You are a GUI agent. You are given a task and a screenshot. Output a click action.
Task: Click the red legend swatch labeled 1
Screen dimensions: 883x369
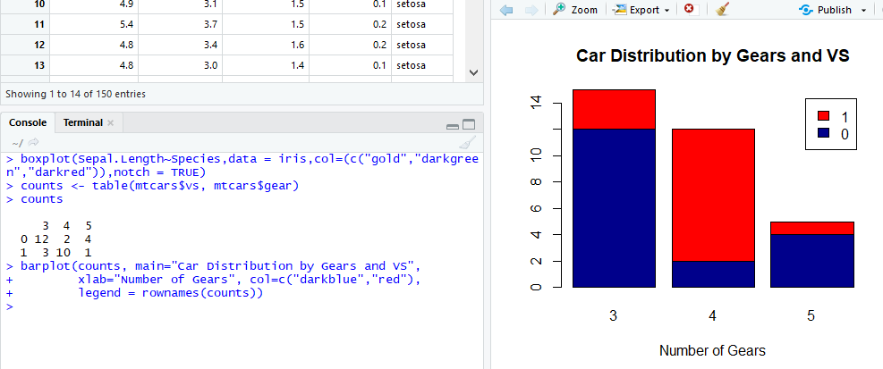[823, 116]
